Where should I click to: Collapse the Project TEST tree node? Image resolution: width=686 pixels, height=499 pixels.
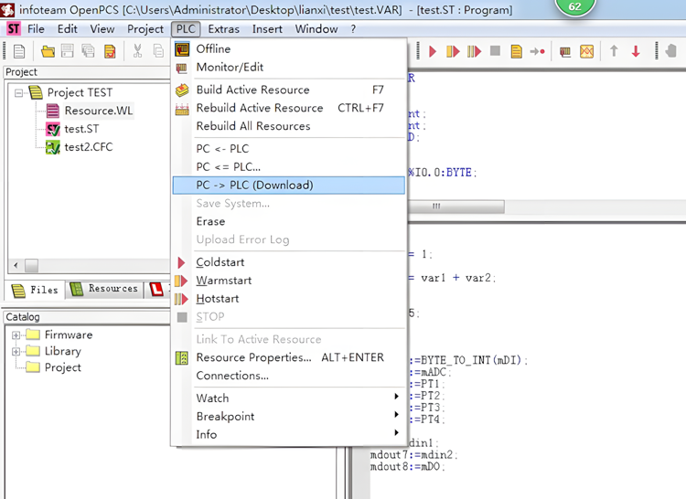19,92
